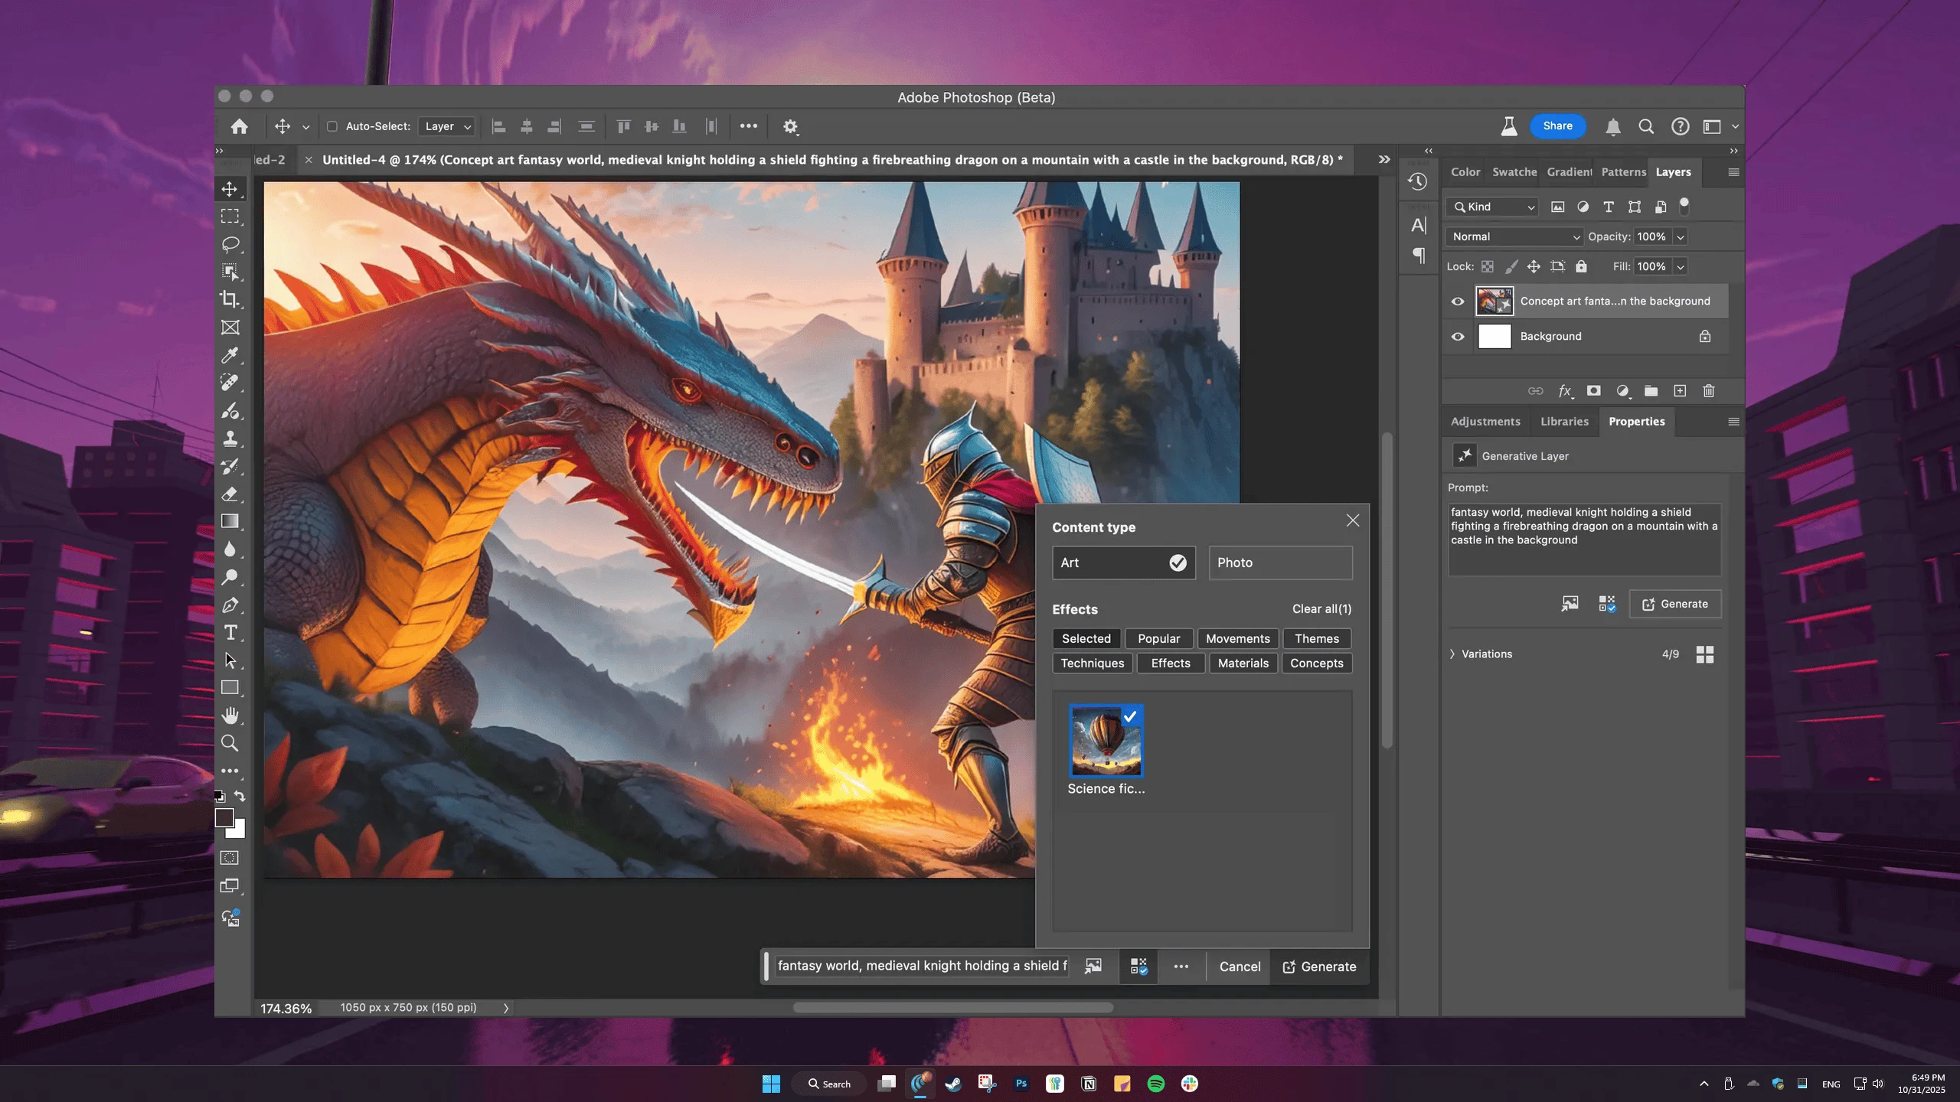1960x1102 pixels.
Task: Switch to the Swatches tab
Action: 1514,172
